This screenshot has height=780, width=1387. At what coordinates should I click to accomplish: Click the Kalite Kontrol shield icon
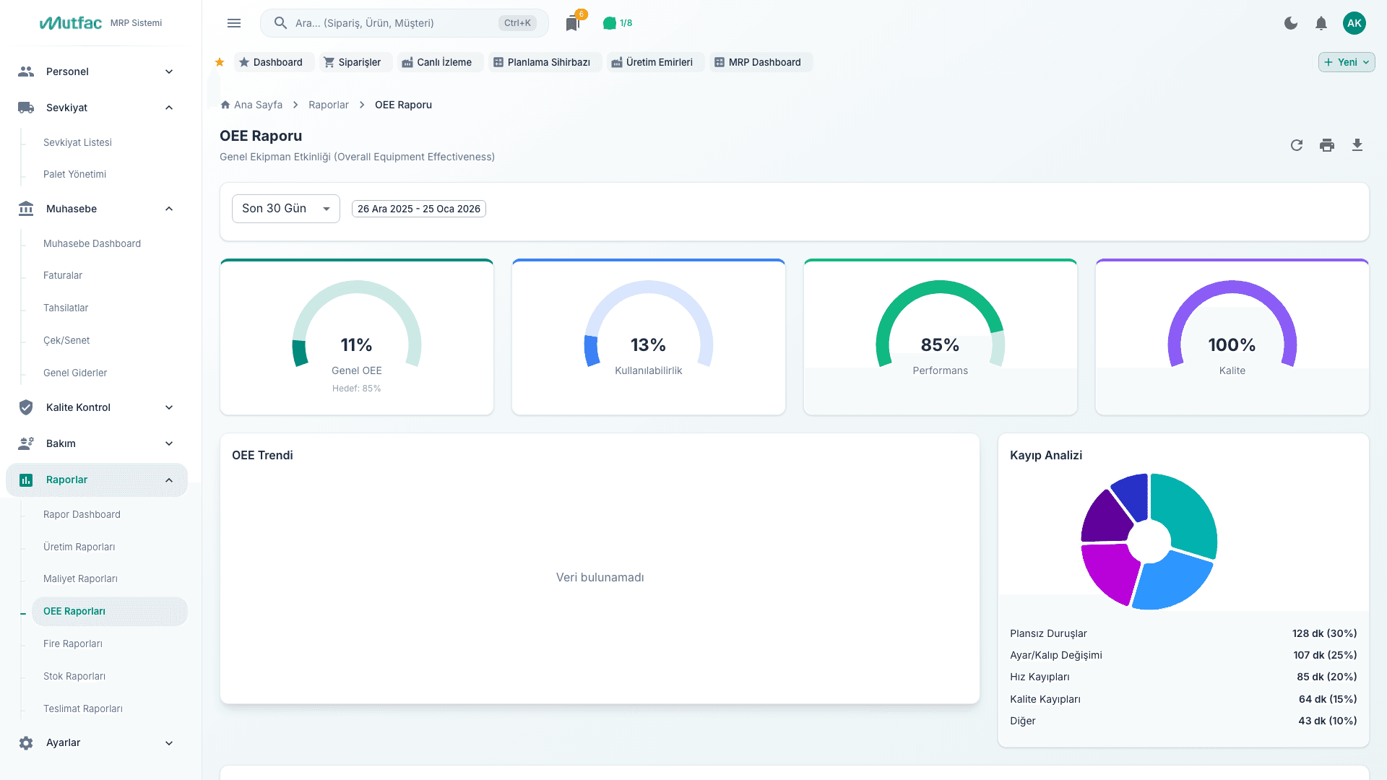point(26,407)
